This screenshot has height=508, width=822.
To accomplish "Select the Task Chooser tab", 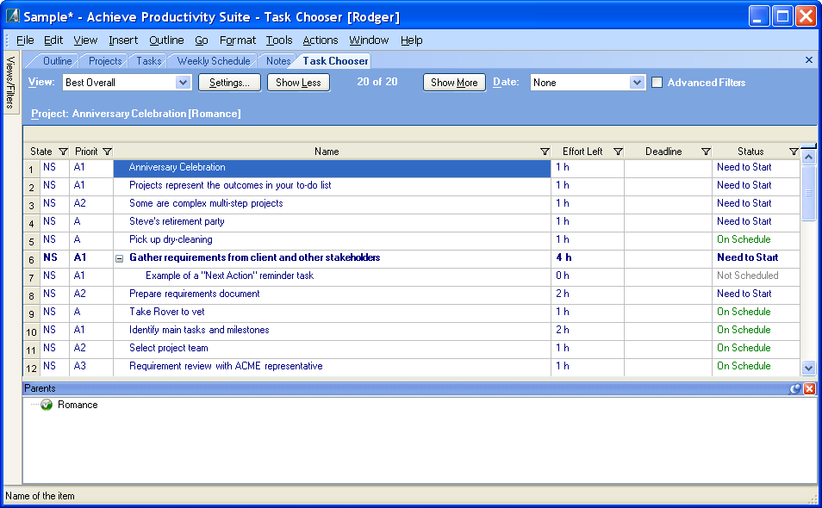I will point(335,61).
